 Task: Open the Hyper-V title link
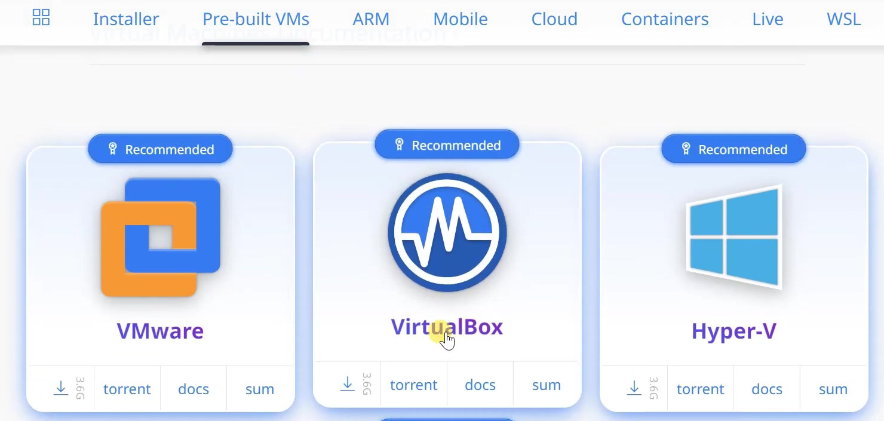pos(733,331)
